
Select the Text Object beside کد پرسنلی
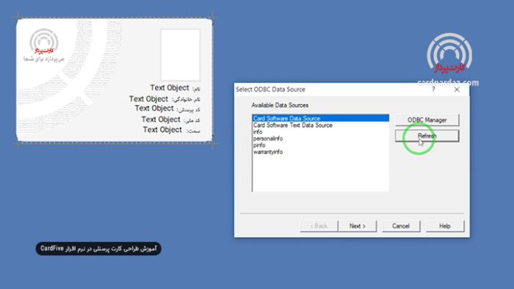[154, 109]
